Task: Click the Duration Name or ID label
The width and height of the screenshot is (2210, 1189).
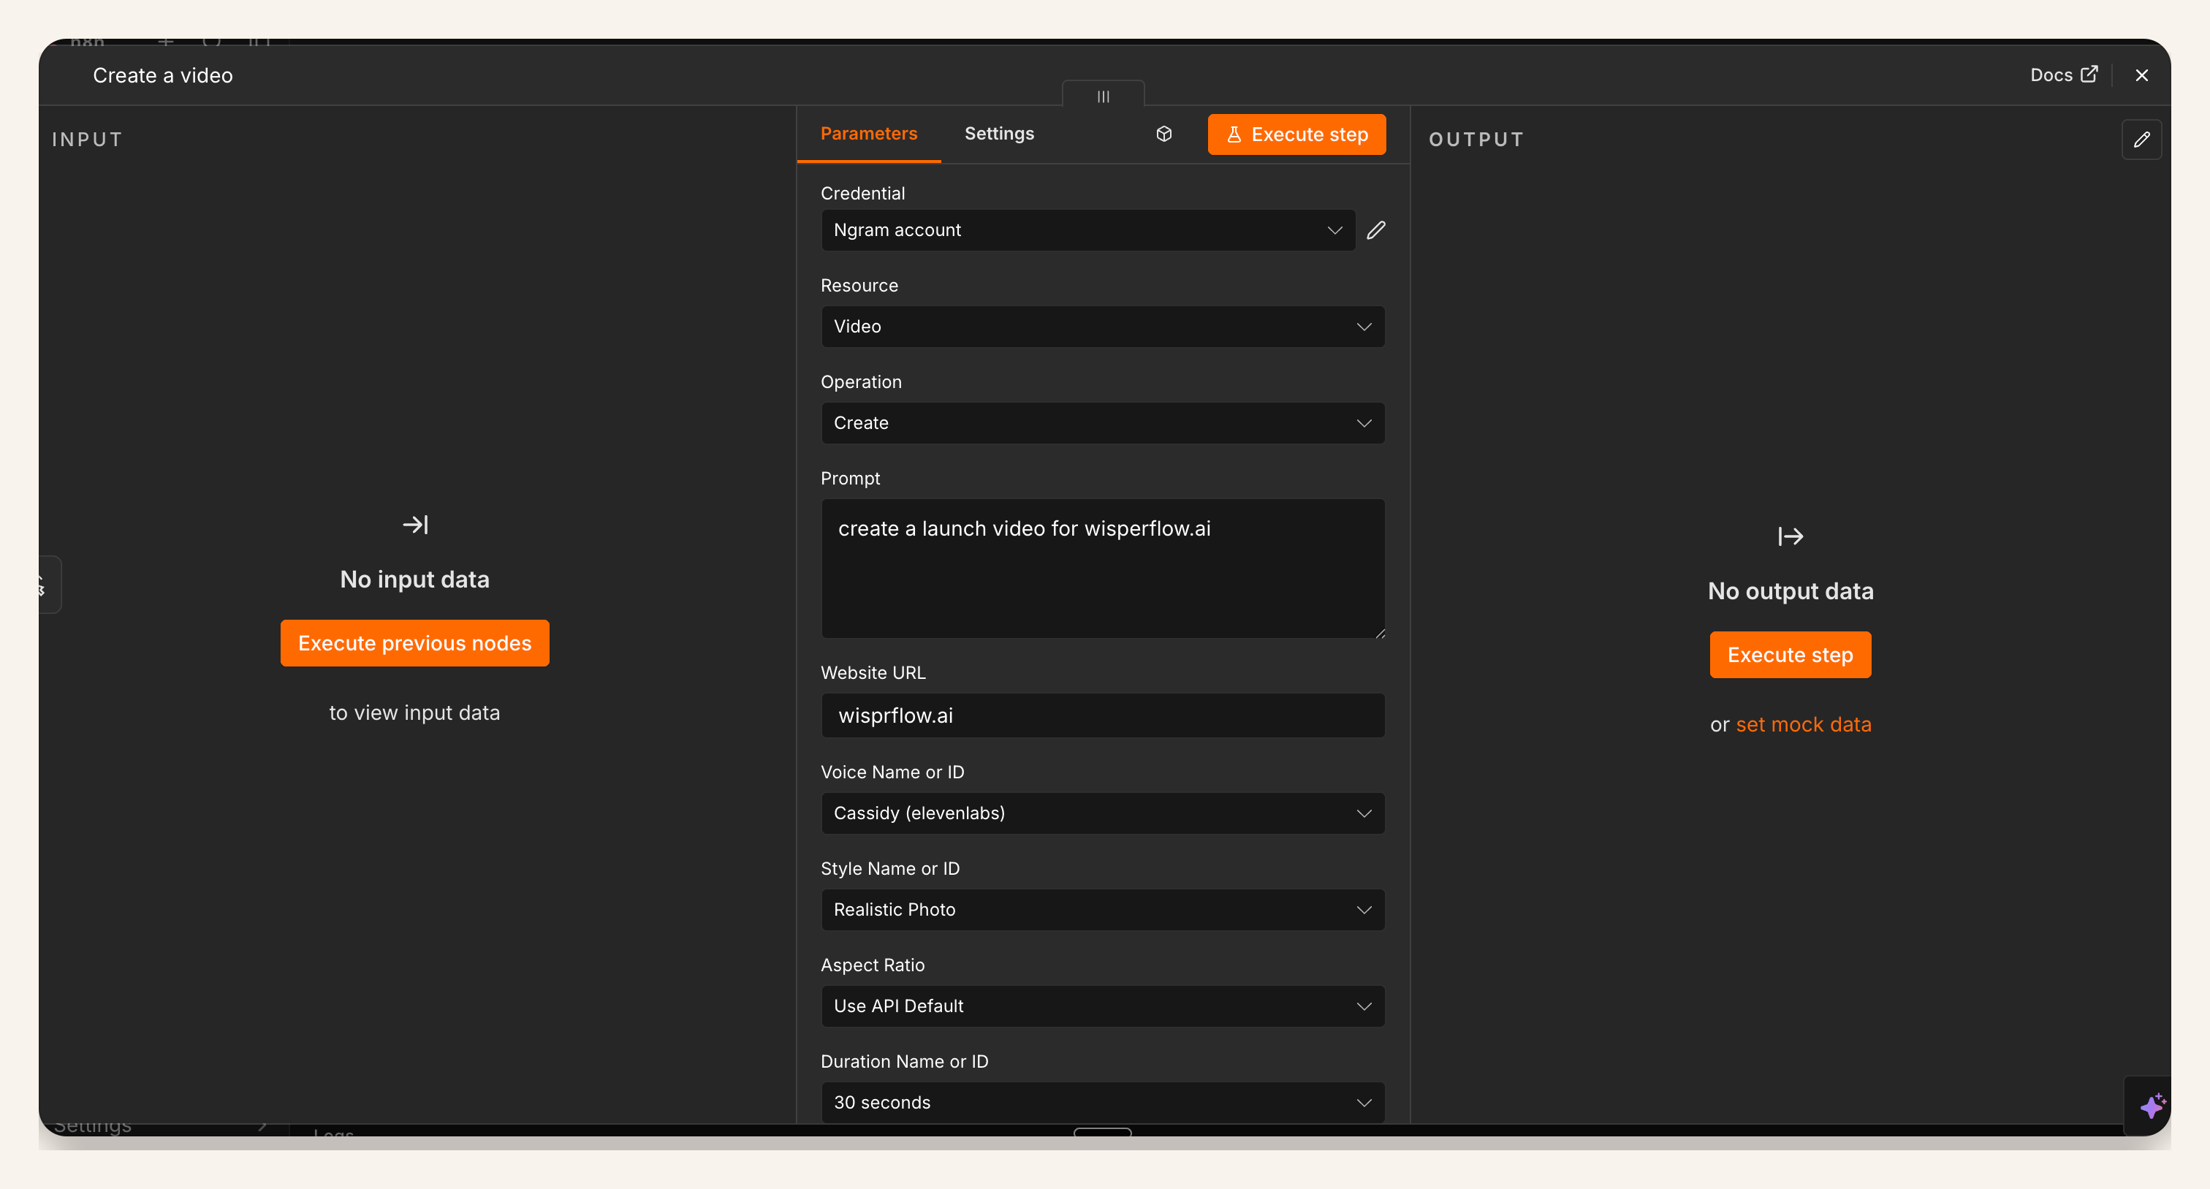Action: (x=904, y=1061)
